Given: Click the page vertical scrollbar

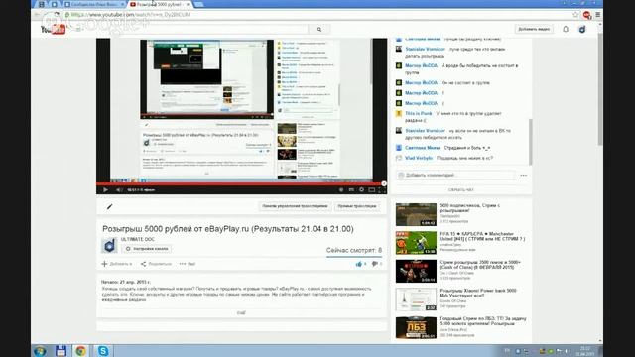Looking at the screenshot, I should pyautogui.click(x=600, y=89).
